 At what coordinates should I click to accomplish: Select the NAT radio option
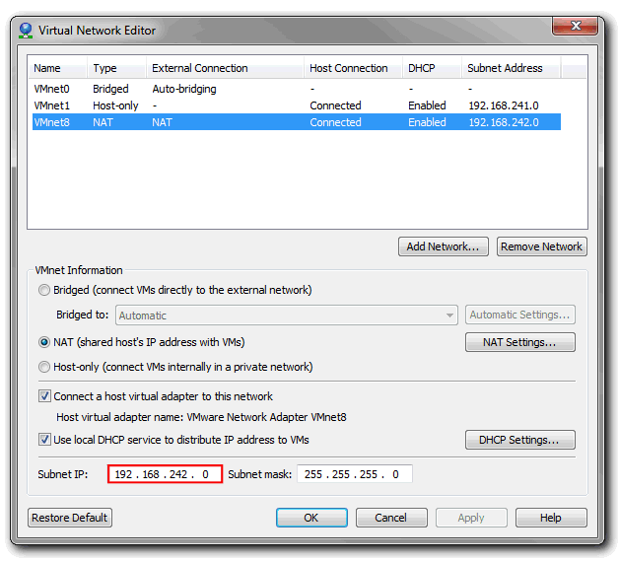(x=44, y=342)
